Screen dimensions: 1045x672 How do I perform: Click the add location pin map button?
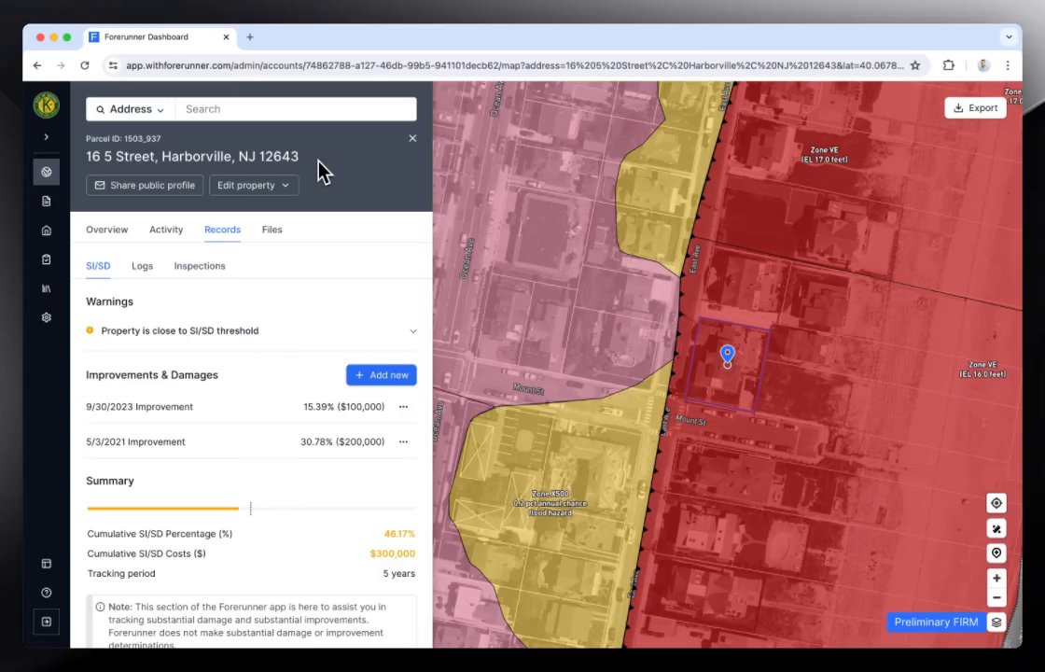[x=996, y=553]
